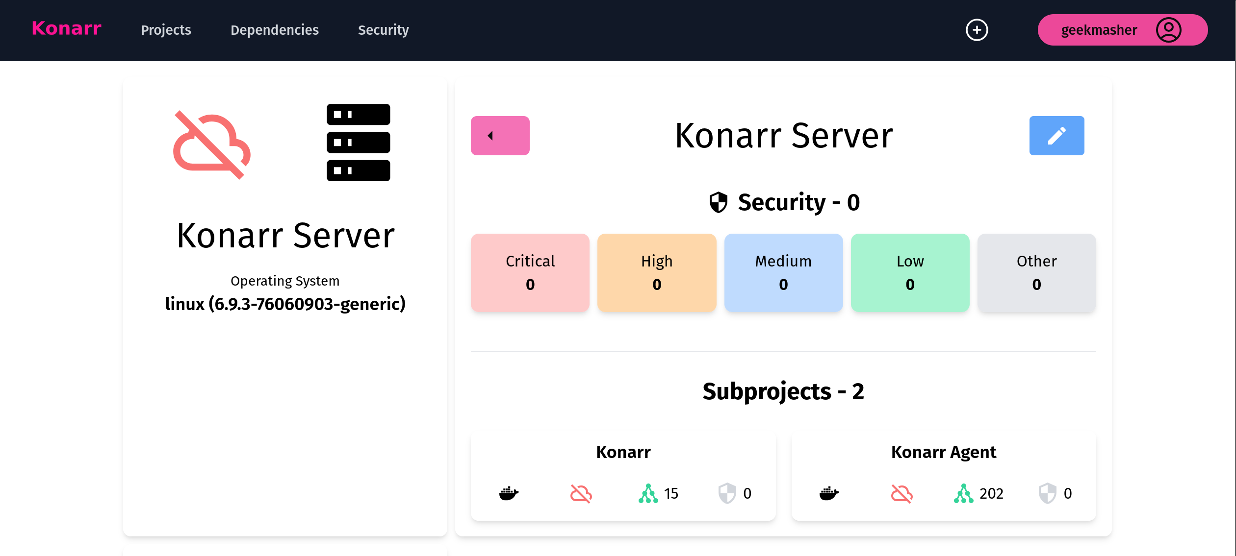Open the Projects navigation item
Screen dimensions: 1236x556
tap(166, 30)
